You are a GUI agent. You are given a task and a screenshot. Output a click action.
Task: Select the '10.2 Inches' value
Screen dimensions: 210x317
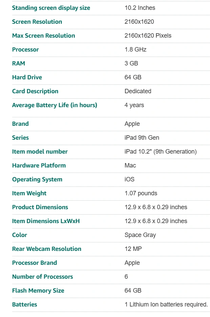140,8
